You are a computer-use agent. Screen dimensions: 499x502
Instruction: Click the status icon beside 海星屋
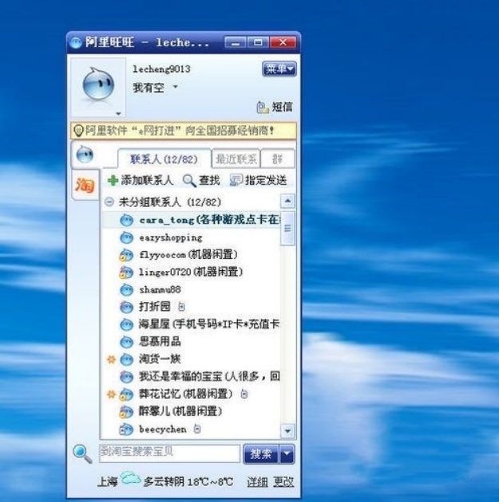(x=126, y=325)
